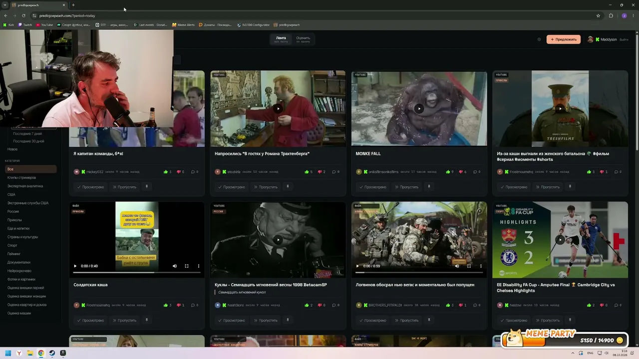Reload the page in the browser
The height and width of the screenshot is (359, 639).
(x=23, y=15)
